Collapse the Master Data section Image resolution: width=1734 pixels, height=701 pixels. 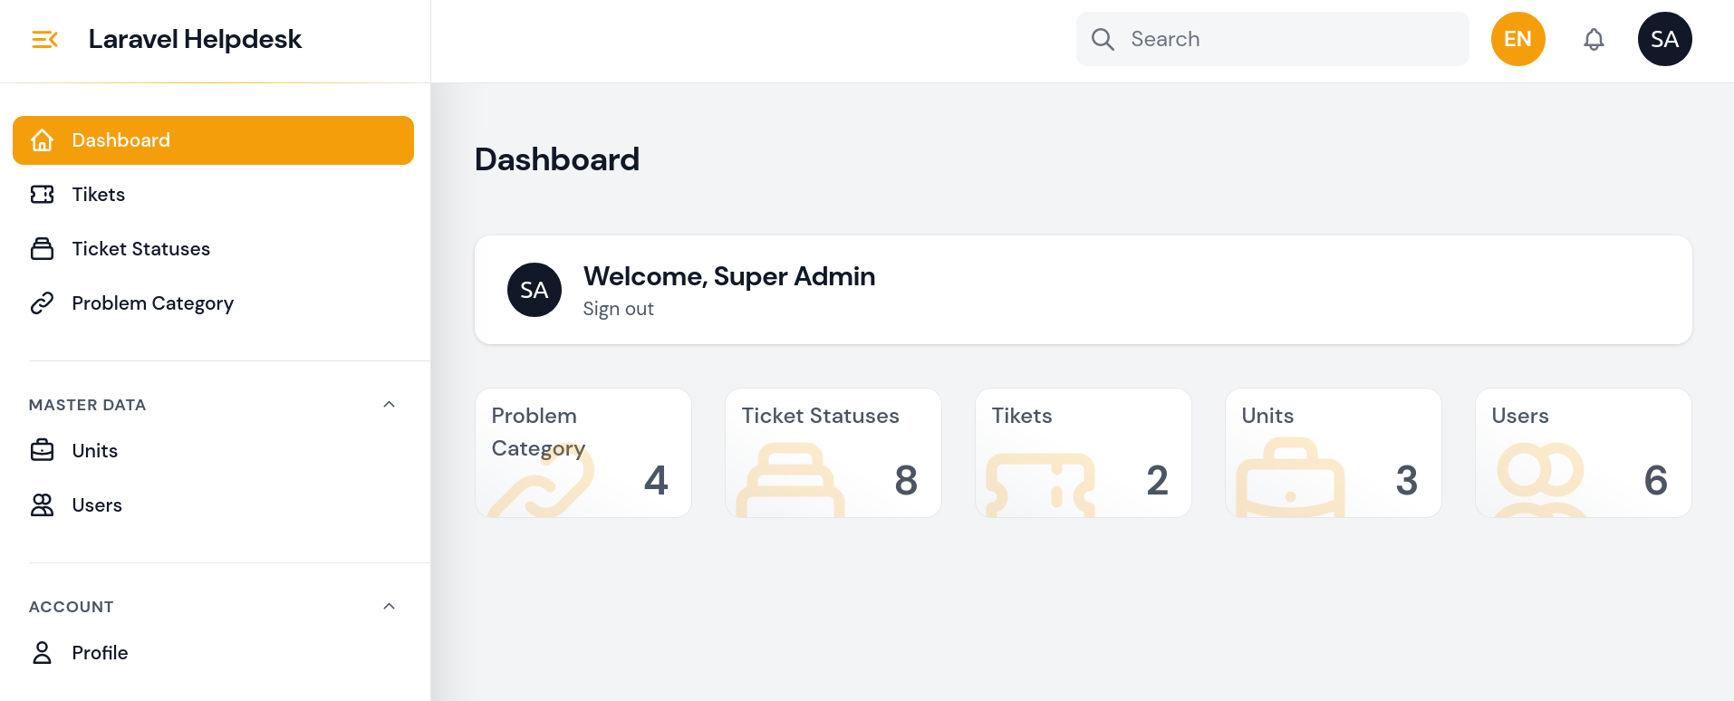(x=389, y=405)
